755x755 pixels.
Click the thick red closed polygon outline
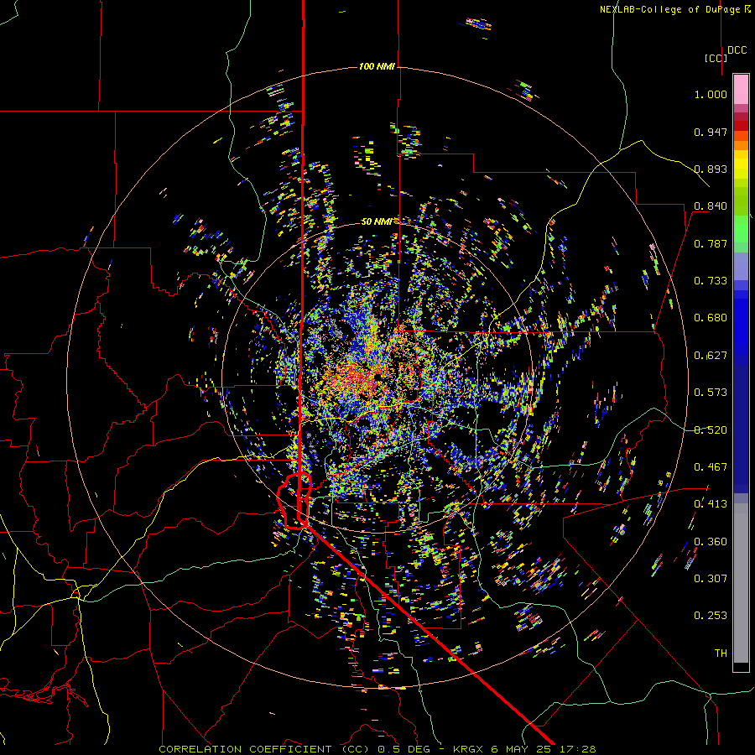pos(294,502)
